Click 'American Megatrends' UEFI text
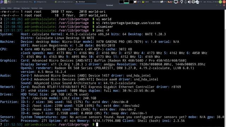Screen dimensions: 226x127 point(50,46)
